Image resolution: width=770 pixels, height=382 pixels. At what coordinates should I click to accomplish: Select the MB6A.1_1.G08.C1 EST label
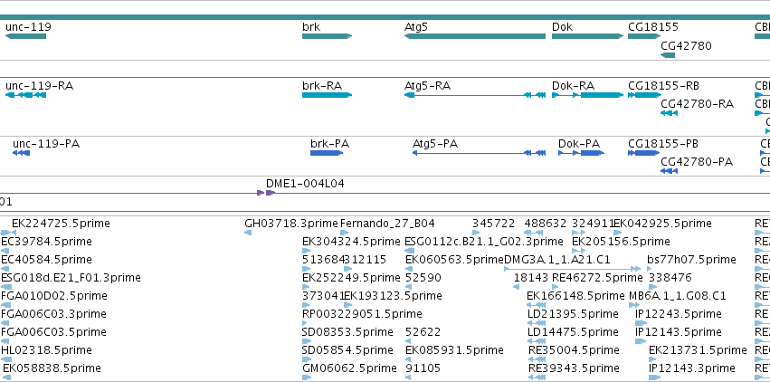[677, 296]
